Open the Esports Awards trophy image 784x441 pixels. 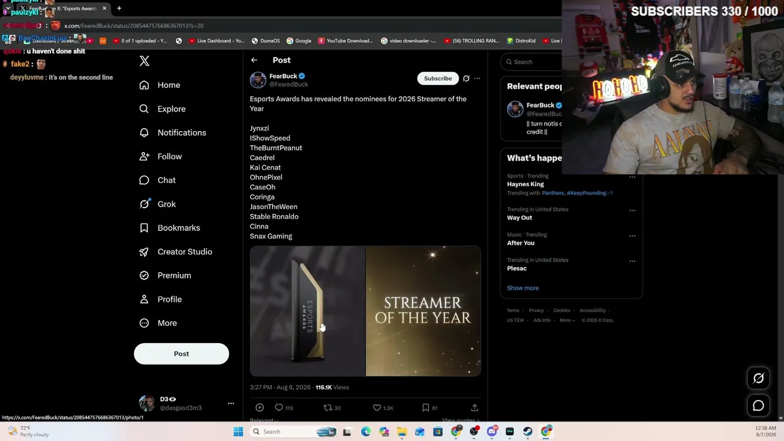(307, 311)
